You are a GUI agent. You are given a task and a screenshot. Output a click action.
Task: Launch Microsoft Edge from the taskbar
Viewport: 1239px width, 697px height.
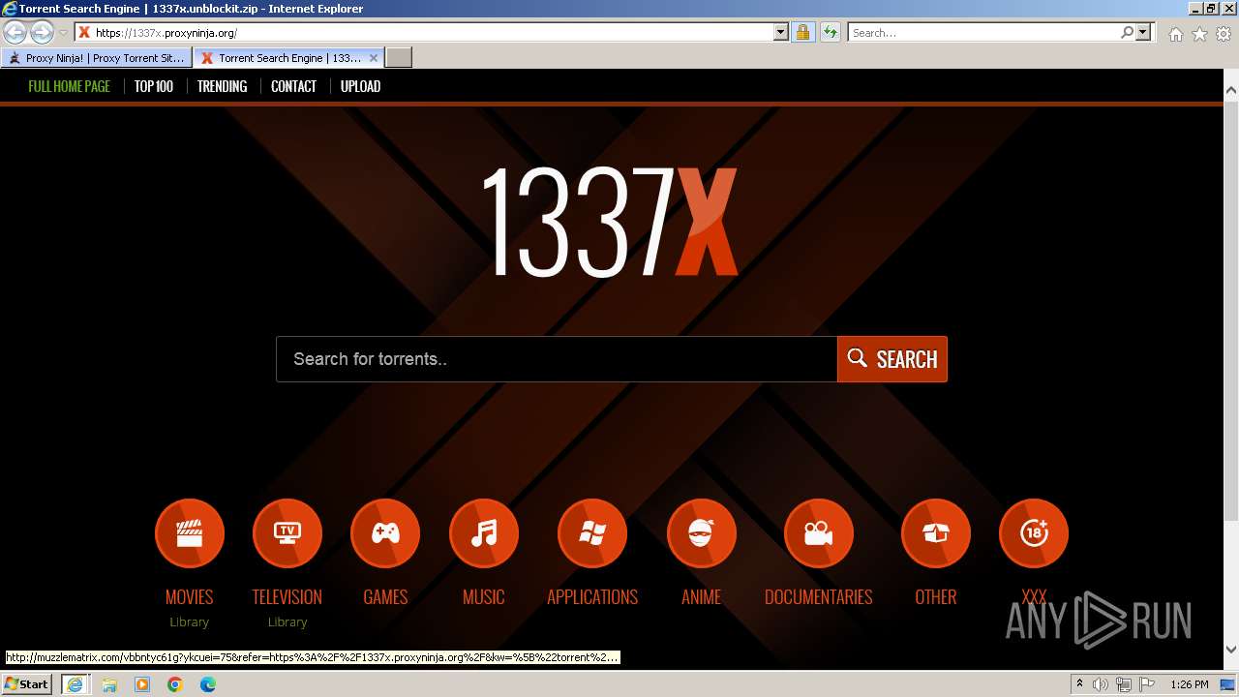pyautogui.click(x=208, y=684)
